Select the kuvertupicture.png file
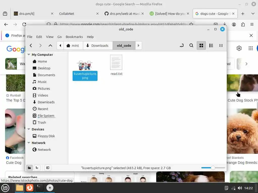The height and width of the screenshot is (193, 258). tap(85, 70)
